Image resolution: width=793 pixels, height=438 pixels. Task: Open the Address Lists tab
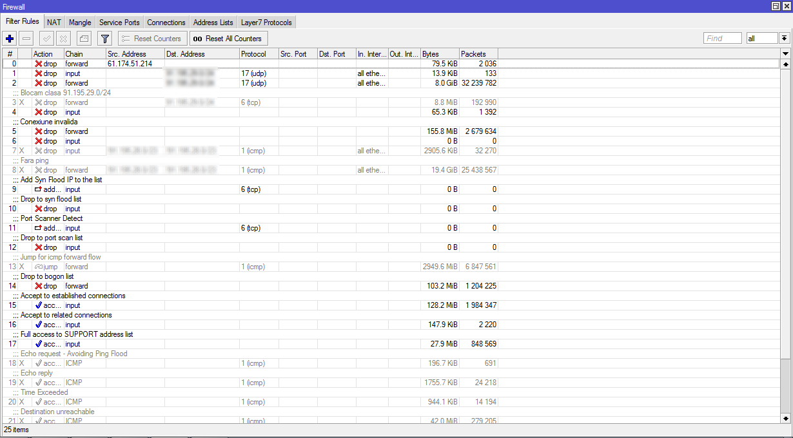pyautogui.click(x=213, y=23)
